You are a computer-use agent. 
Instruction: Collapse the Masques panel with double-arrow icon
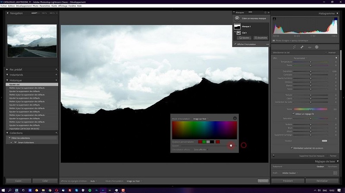tap(268, 12)
